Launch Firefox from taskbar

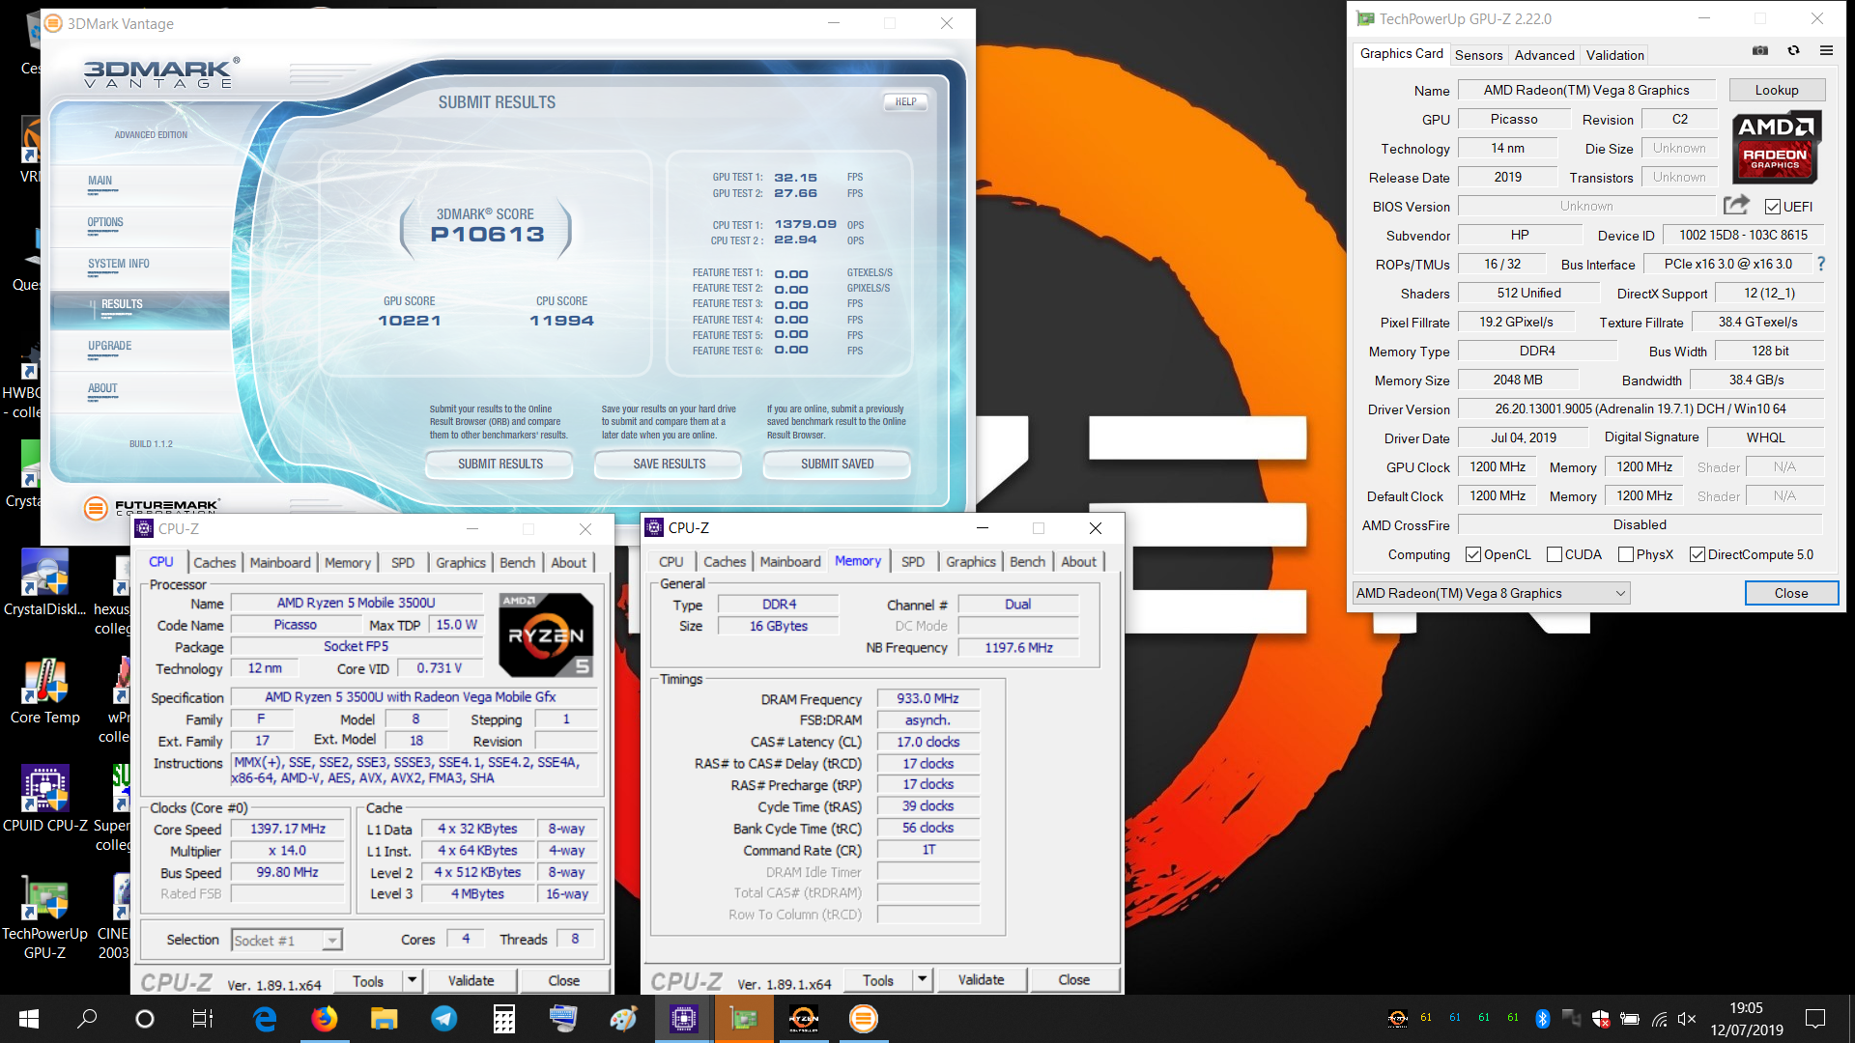325,1019
